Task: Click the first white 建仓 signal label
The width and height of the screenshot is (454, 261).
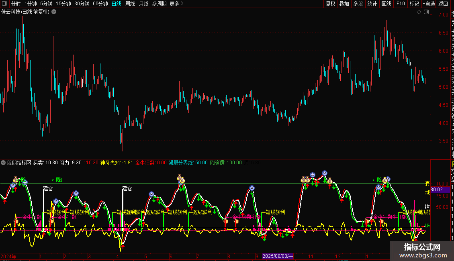Action: coord(48,188)
